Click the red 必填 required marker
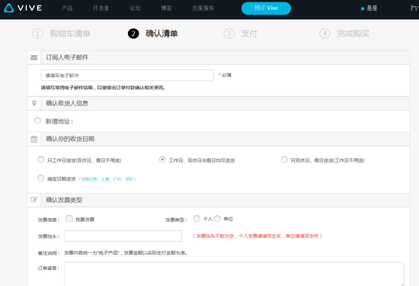 pos(225,76)
